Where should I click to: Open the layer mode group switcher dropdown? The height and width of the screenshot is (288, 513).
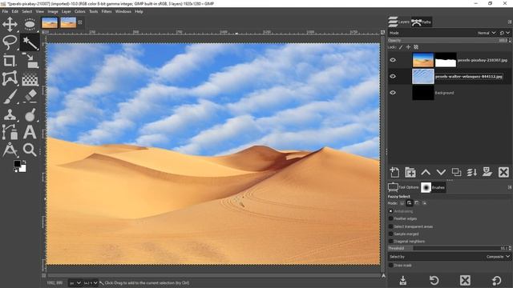point(505,33)
